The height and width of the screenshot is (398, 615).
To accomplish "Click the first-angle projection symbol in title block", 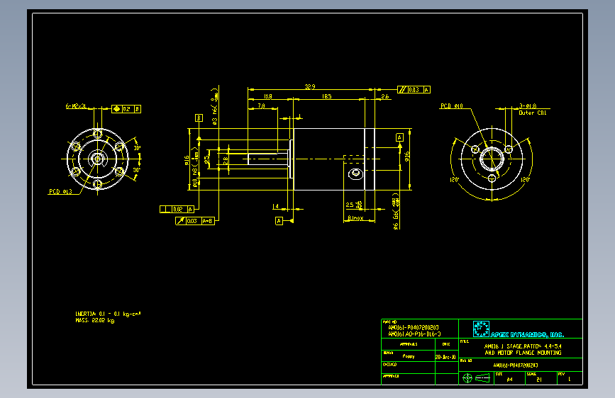I will click(x=477, y=378).
